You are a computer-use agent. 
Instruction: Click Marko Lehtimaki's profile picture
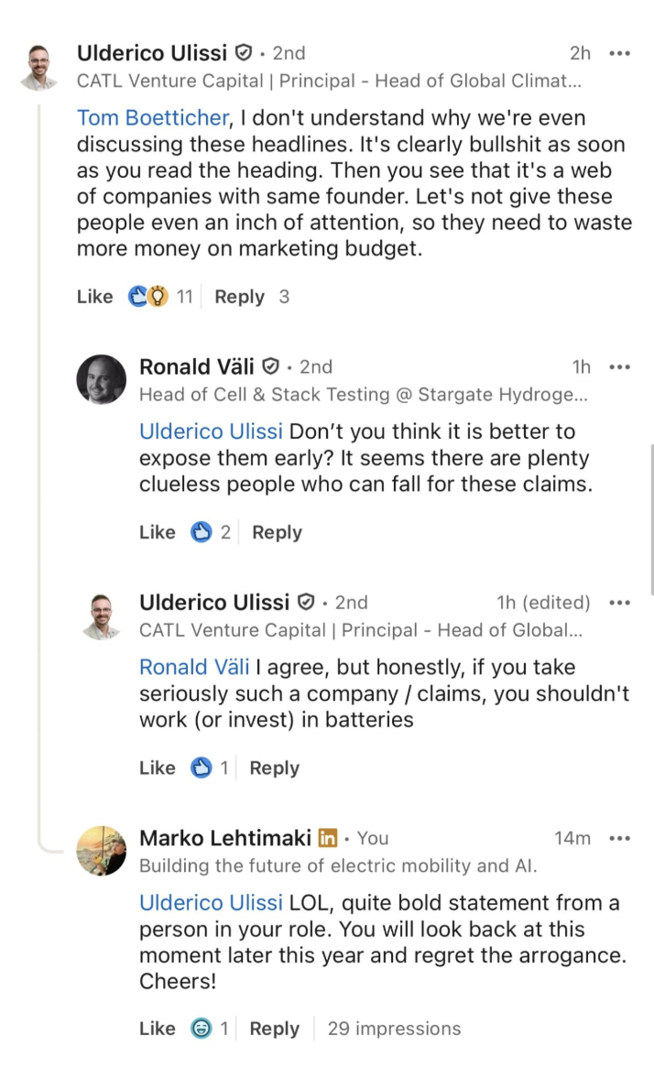(x=101, y=851)
